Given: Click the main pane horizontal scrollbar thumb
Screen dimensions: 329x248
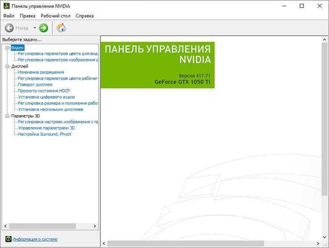Looking at the screenshot, I should (x=186, y=243).
